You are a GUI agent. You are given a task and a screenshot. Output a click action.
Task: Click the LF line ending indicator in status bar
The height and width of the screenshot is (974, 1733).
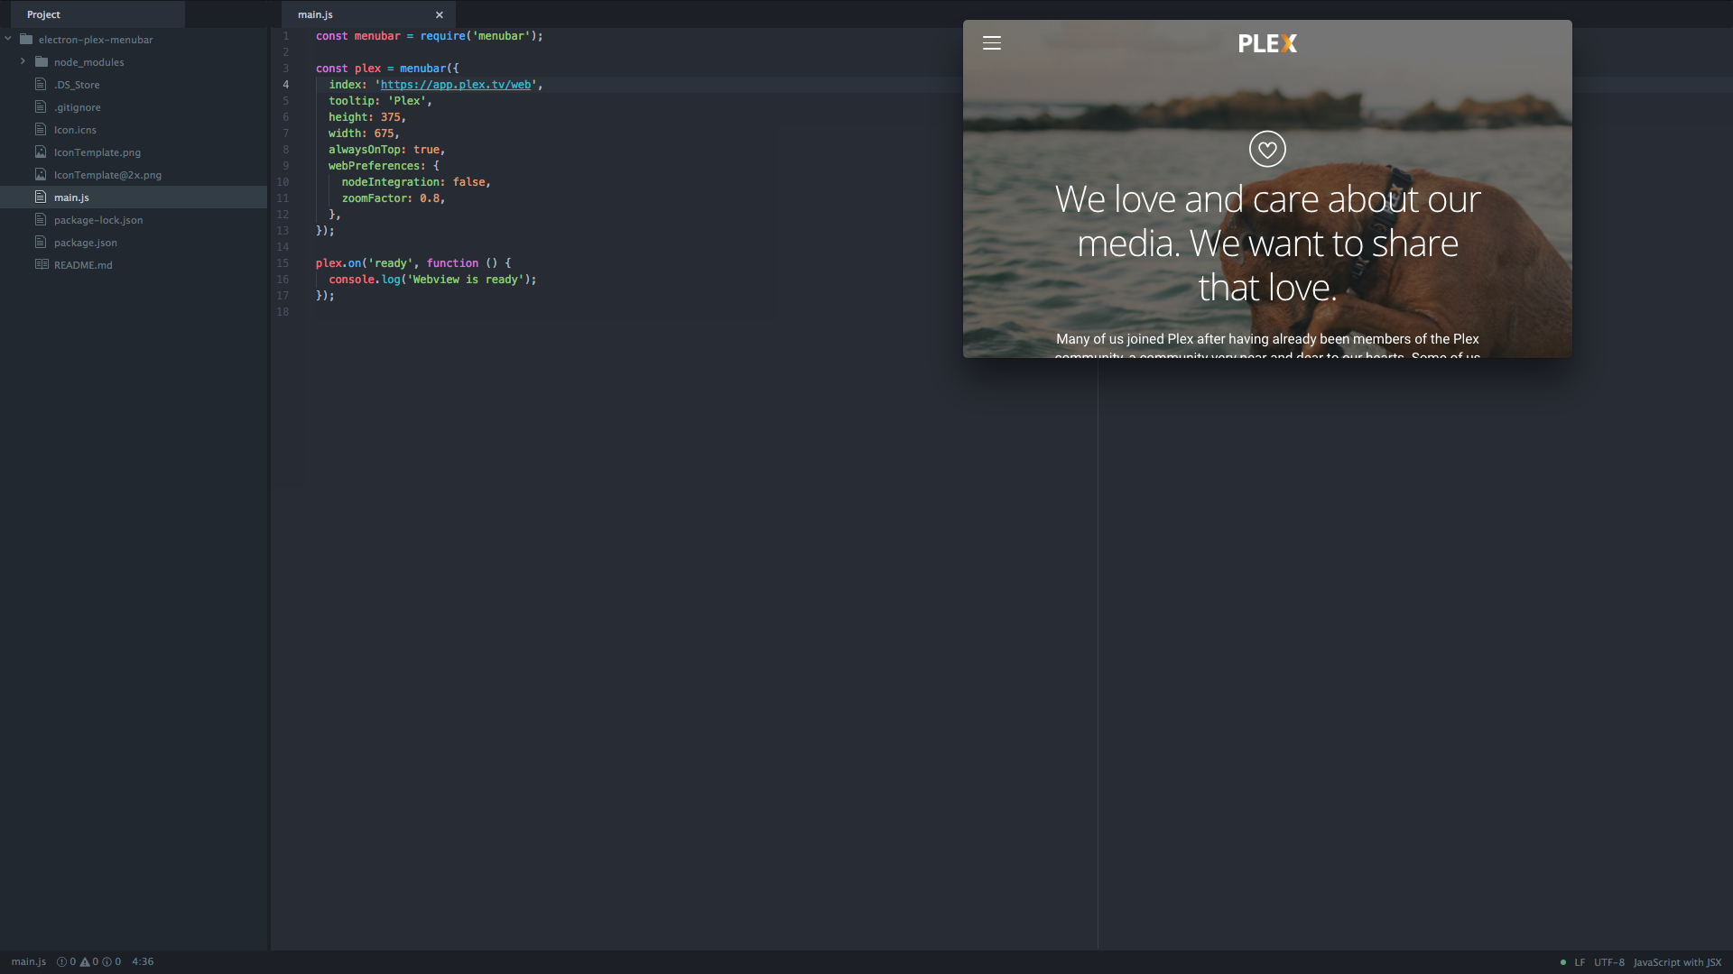[x=1579, y=960]
